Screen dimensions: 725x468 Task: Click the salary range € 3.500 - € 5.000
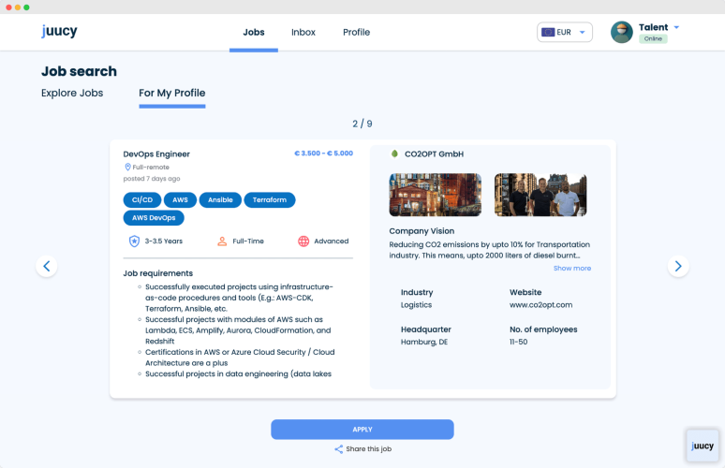click(x=324, y=154)
